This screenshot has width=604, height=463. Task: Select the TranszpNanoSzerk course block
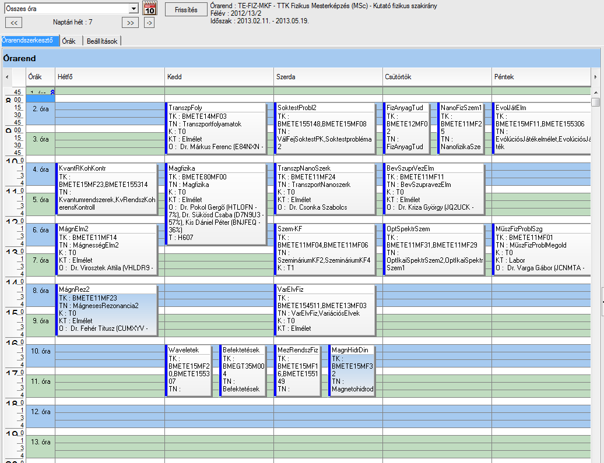(x=325, y=189)
